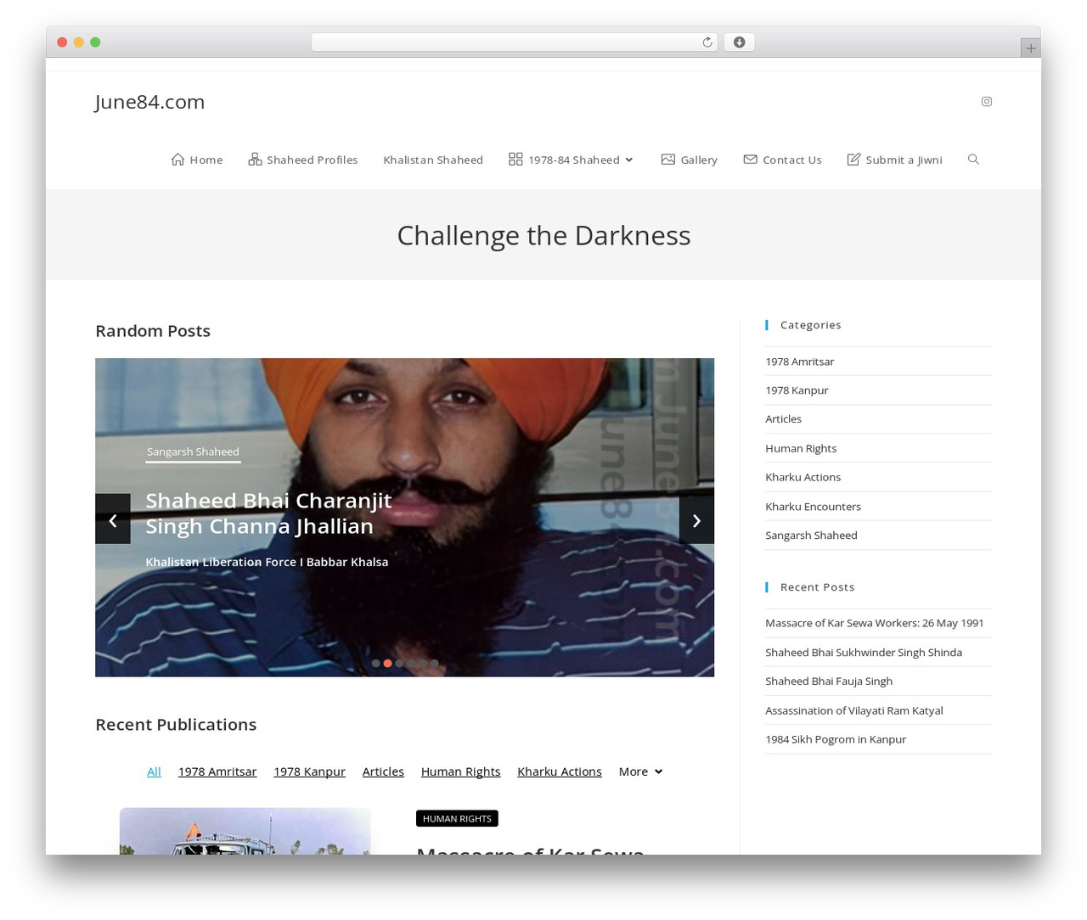Click the search magnifier icon in navigation
Image resolution: width=1087 pixels, height=920 pixels.
973,160
